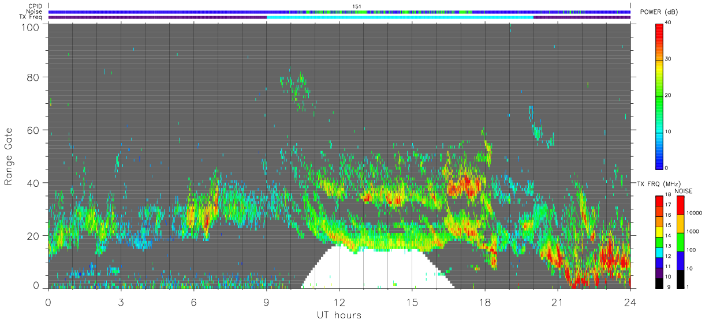Click the 30 label on power colorbar
The image size is (709, 327).
(669, 59)
